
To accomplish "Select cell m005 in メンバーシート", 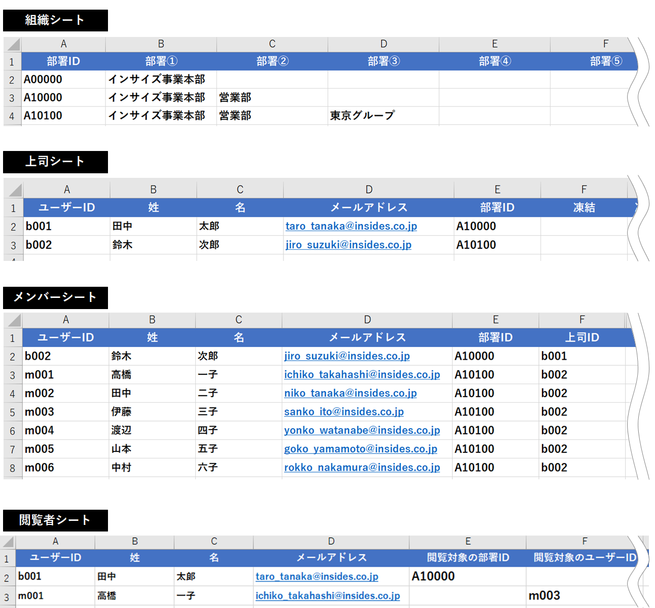I will [x=65, y=449].
